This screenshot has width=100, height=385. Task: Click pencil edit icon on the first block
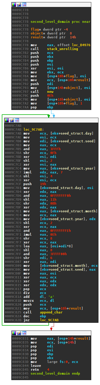pos(19,5)
